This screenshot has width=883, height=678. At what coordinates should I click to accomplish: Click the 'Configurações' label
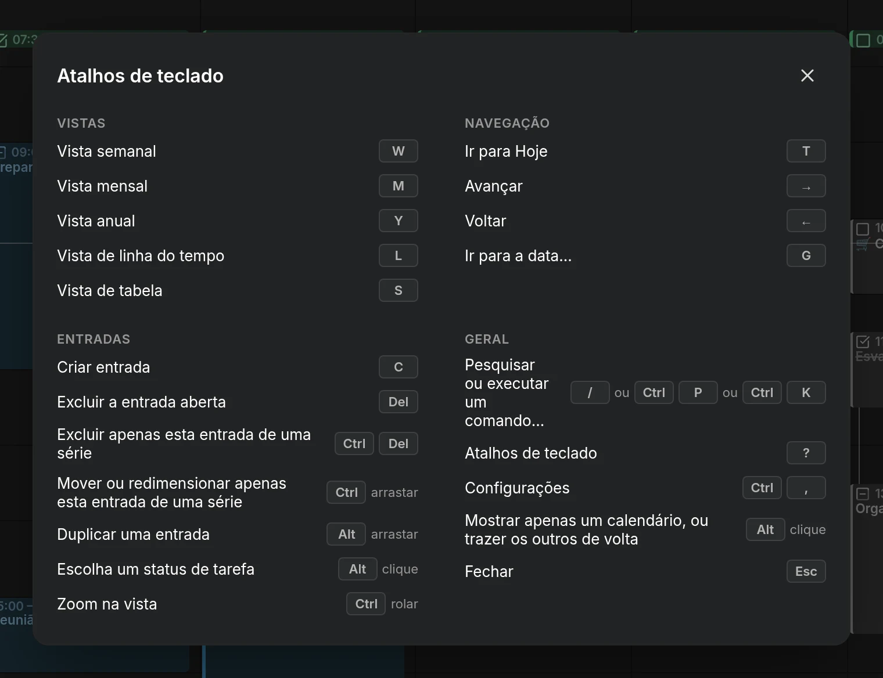(x=517, y=488)
